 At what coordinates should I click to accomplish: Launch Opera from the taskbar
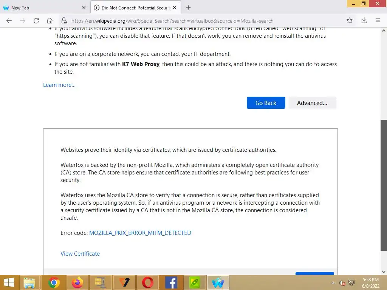(148, 282)
